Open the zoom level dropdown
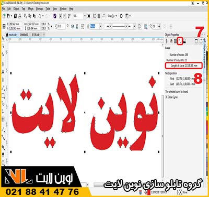Viewport: 209px width, 197px height. 85,16
